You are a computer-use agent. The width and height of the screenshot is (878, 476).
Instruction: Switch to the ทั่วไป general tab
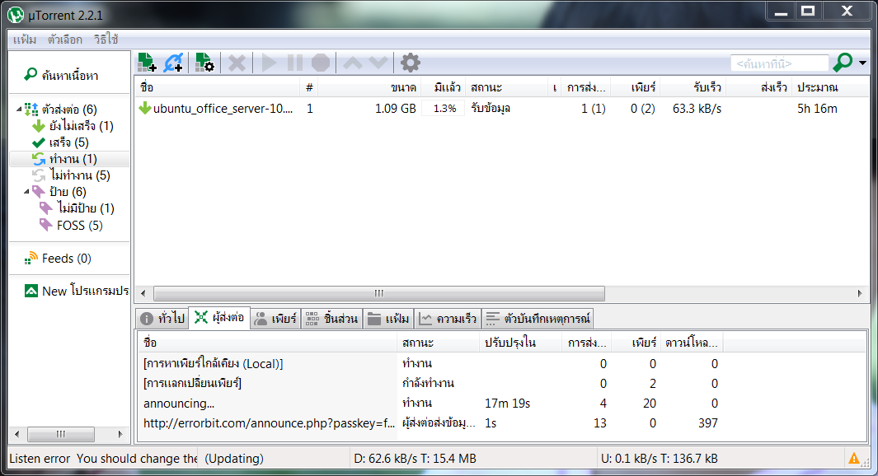[163, 318]
